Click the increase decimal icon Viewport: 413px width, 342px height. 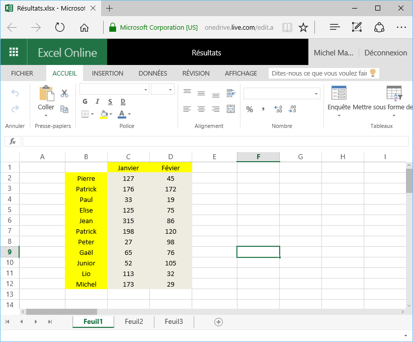coord(278,109)
